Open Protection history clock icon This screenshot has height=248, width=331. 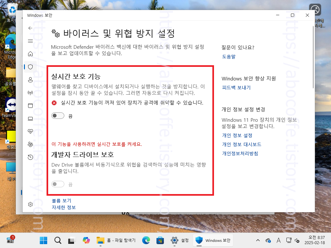(30, 157)
